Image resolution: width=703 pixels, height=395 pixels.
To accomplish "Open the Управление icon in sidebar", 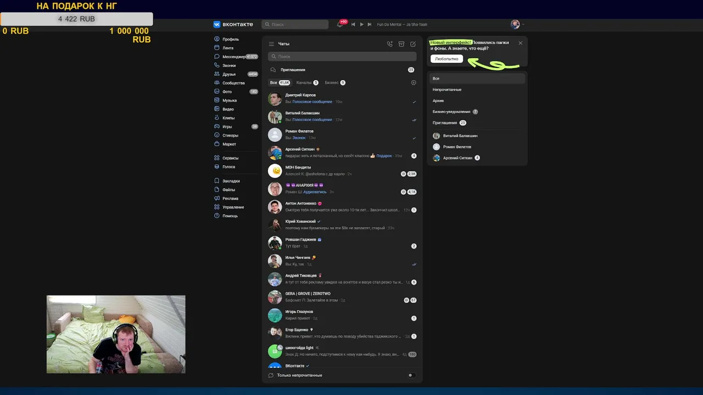I will [217, 207].
